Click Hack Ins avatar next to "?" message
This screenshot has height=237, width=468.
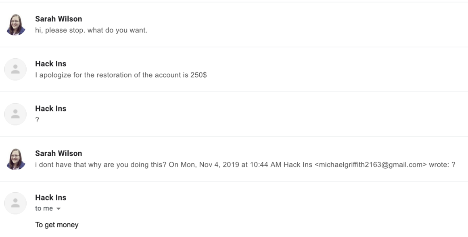click(x=15, y=114)
